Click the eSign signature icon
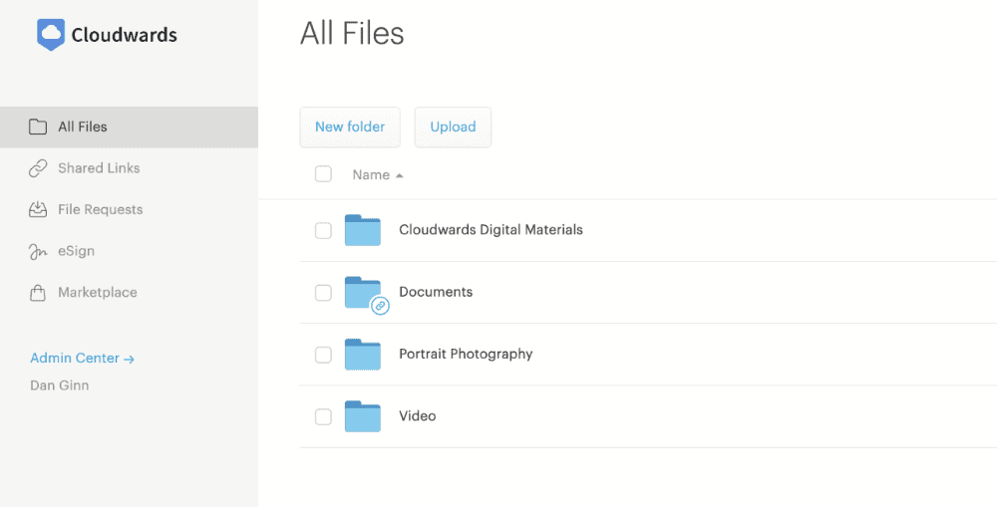Image resolution: width=997 pixels, height=507 pixels. point(38,252)
